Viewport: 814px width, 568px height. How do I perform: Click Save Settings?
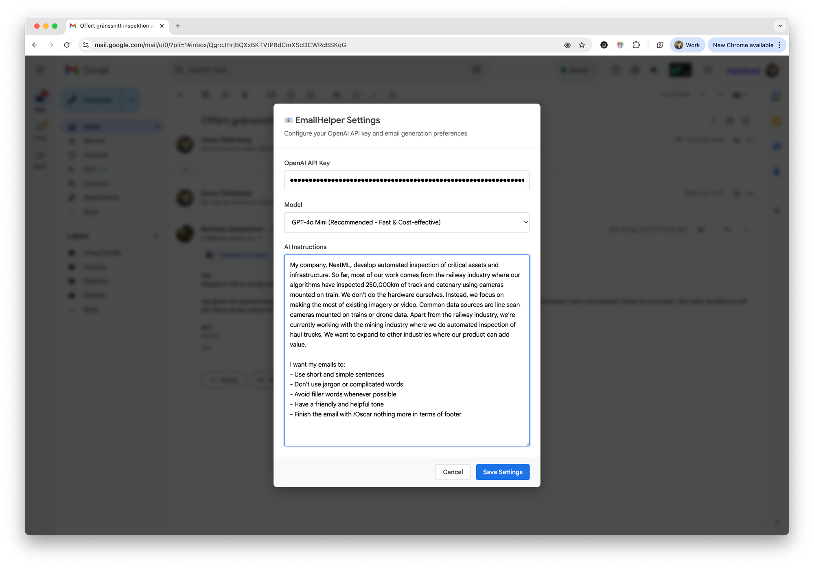tap(503, 472)
